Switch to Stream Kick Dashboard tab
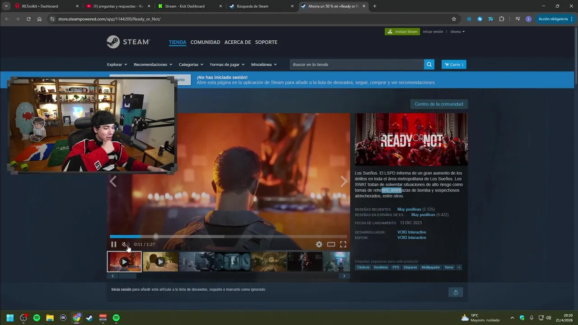Screen dimensions: 578x325 pyautogui.click(x=190, y=6)
